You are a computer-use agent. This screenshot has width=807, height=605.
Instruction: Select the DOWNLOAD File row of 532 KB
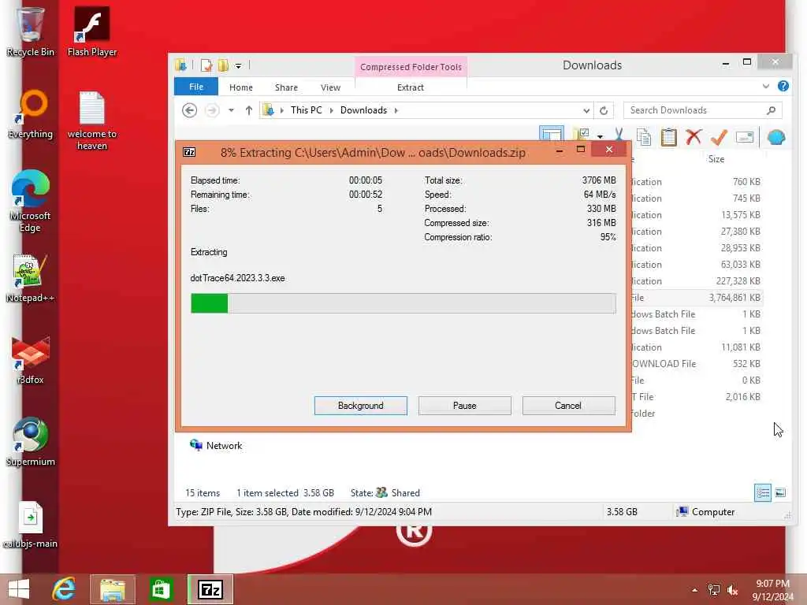(x=697, y=364)
